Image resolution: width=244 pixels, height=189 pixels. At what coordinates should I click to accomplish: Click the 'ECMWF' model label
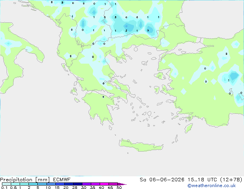[x=62, y=180]
